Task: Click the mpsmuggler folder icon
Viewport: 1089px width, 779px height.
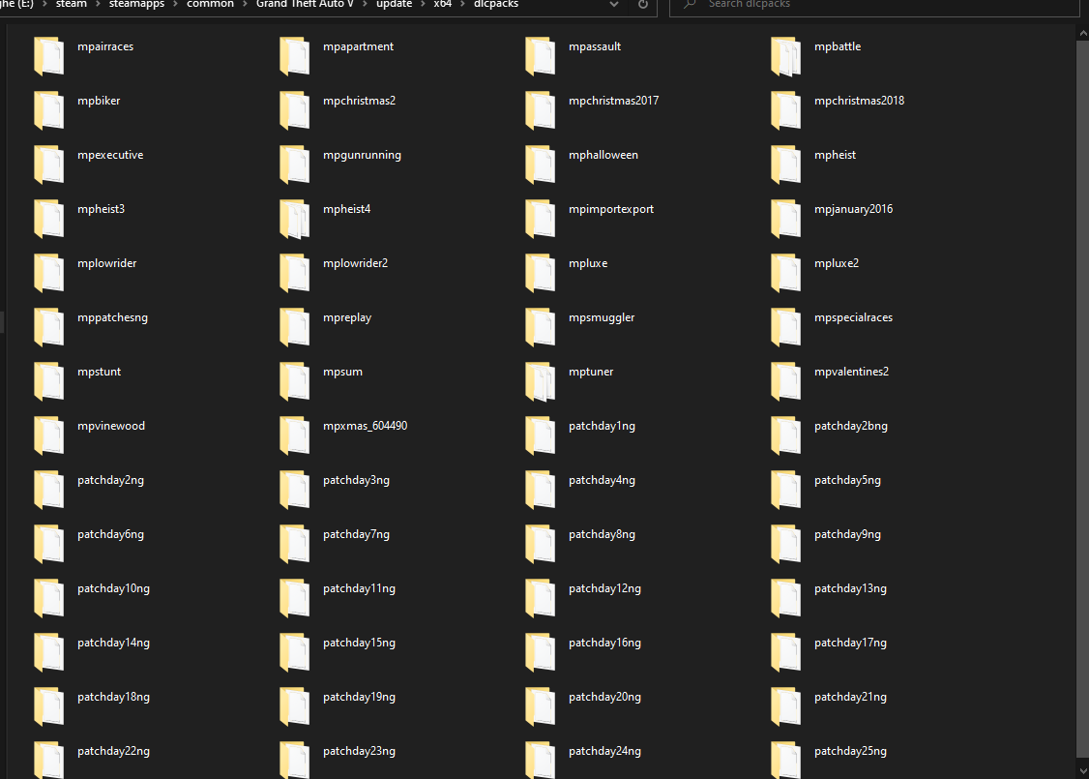Action: 541,327
